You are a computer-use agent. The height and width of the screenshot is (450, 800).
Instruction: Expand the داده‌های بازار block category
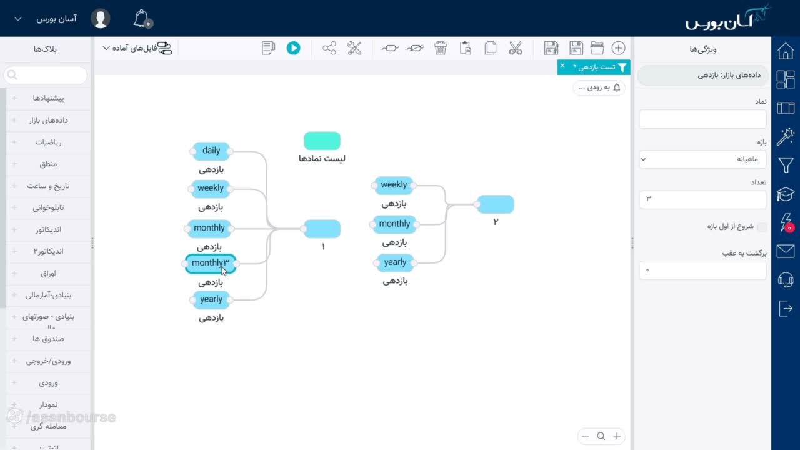[48, 120]
